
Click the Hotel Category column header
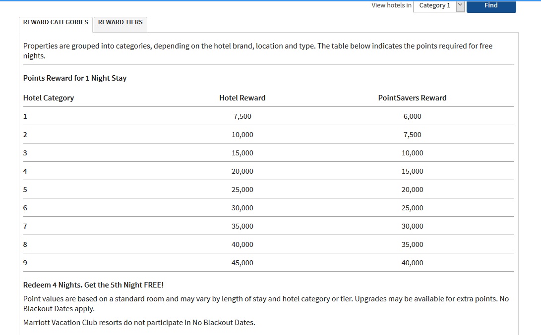[x=49, y=97]
